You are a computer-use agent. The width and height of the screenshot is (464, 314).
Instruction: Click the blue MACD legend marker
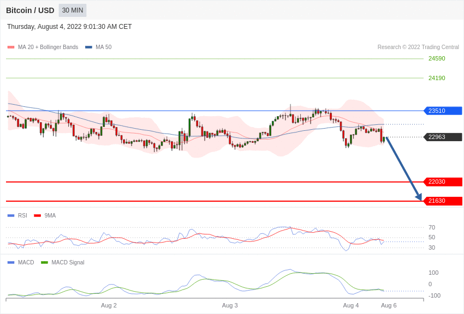pos(11,263)
